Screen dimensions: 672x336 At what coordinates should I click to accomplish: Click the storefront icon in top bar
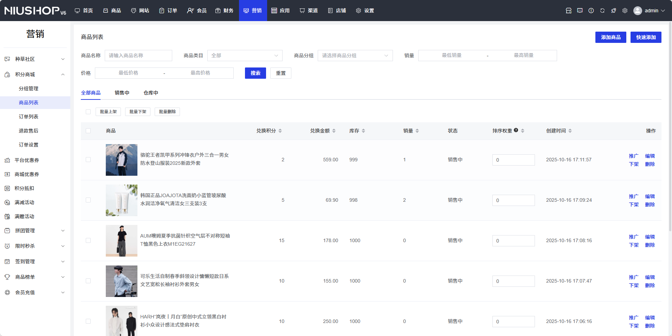[x=569, y=11]
